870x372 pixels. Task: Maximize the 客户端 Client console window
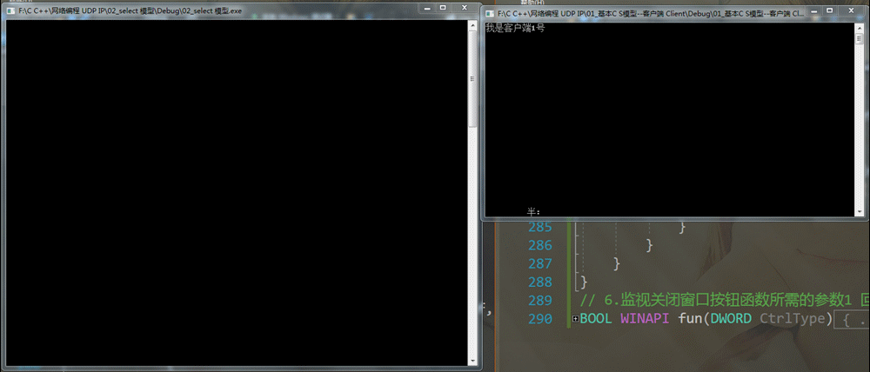[829, 10]
